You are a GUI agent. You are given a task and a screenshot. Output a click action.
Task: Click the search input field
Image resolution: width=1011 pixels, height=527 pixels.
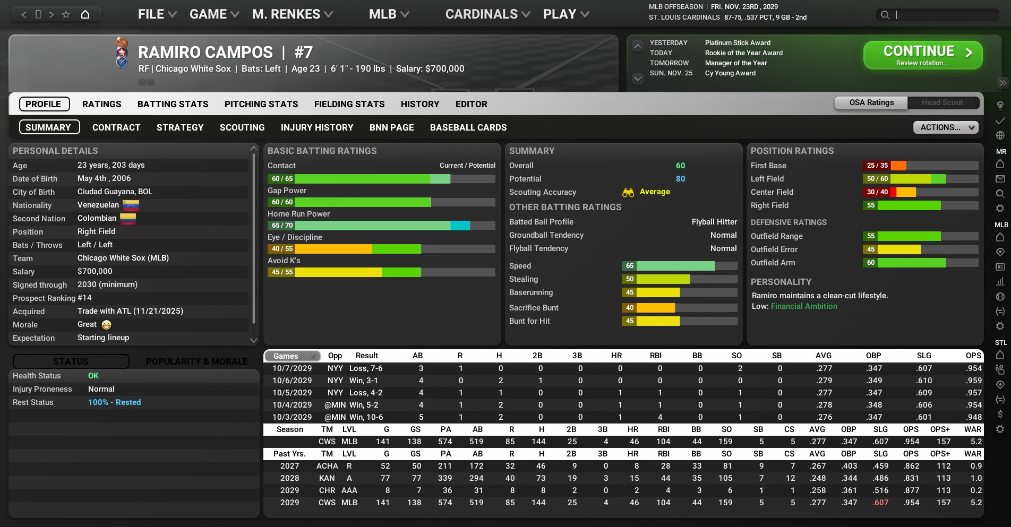point(945,15)
